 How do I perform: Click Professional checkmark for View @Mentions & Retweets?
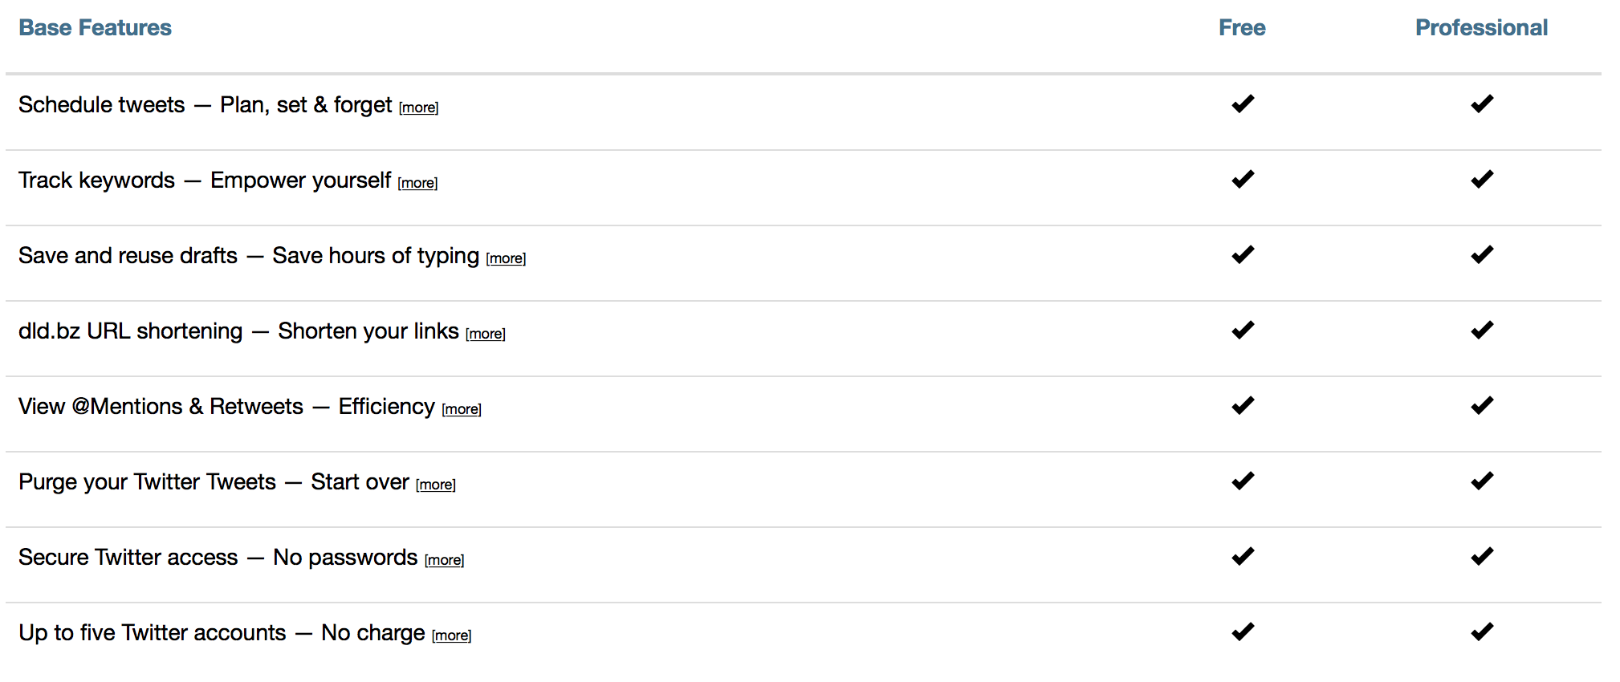[1482, 405]
